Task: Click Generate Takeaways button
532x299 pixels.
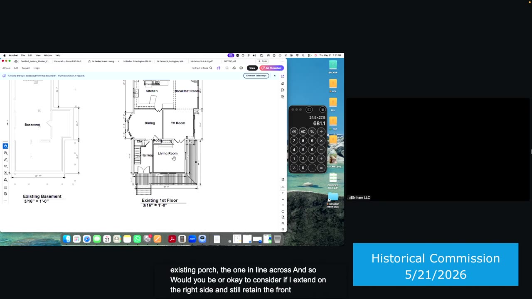Action: tap(256, 76)
